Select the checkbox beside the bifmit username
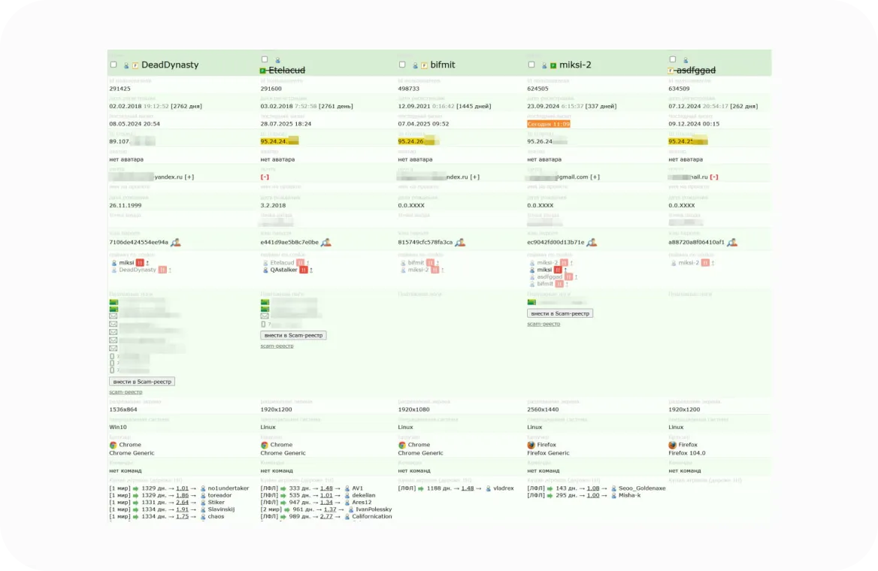The image size is (878, 571). [402, 65]
